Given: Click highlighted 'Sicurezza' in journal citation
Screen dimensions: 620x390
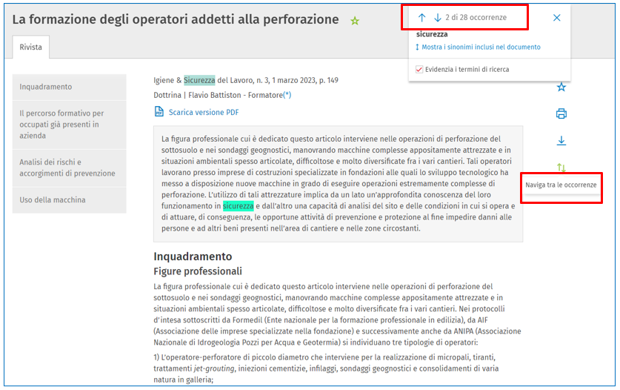Looking at the screenshot, I should [x=199, y=80].
